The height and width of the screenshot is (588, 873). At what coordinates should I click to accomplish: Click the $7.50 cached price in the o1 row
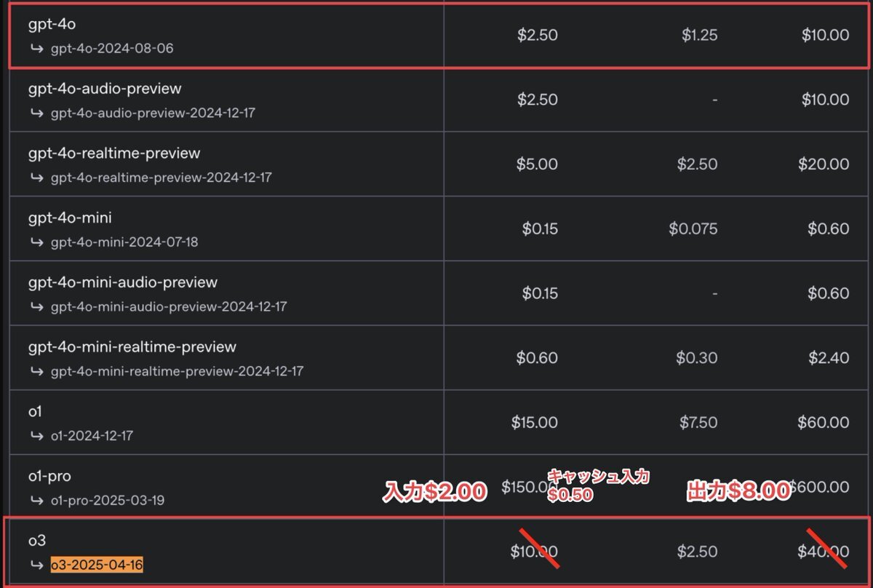coord(697,422)
